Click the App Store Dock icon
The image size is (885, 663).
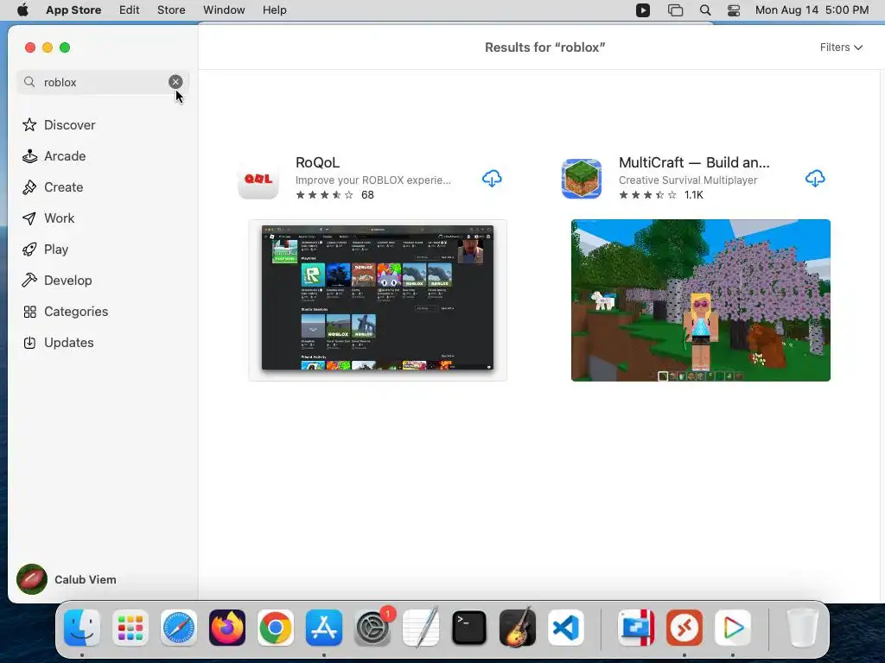pyautogui.click(x=324, y=628)
